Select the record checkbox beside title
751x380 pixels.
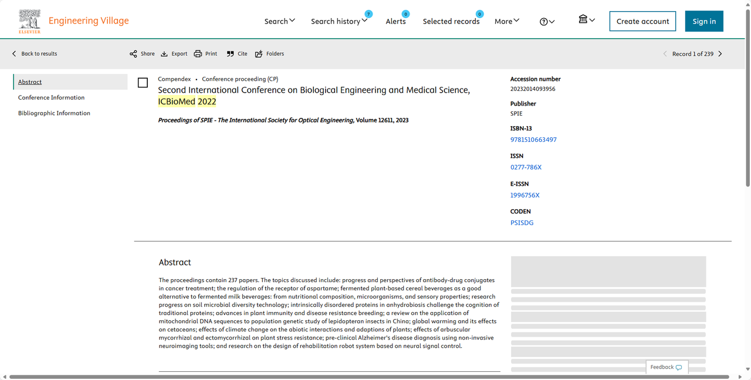(143, 83)
